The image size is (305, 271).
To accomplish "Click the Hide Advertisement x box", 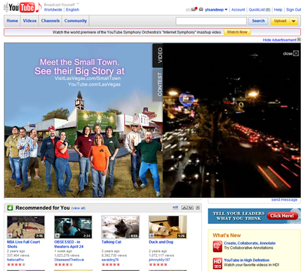I will pyautogui.click(x=299, y=39).
